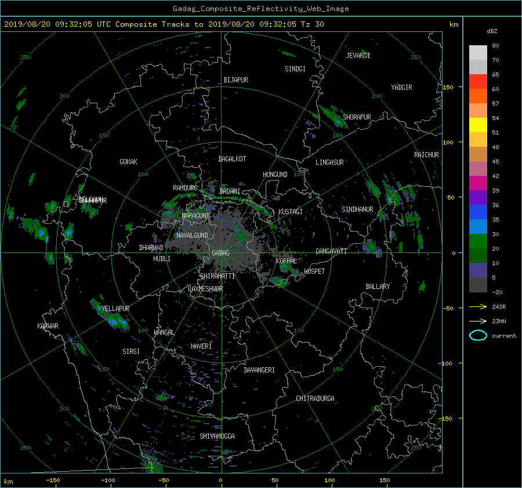
Task: Click the LAXMESHWAR label
Action: point(205,289)
